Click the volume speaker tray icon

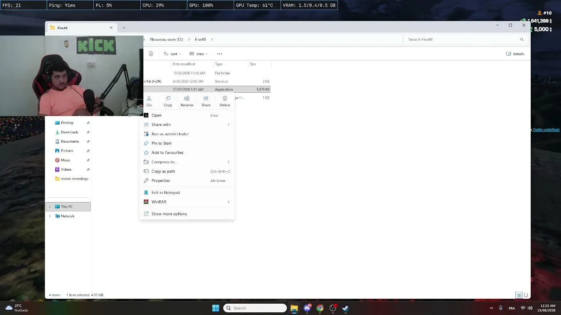coord(530,308)
